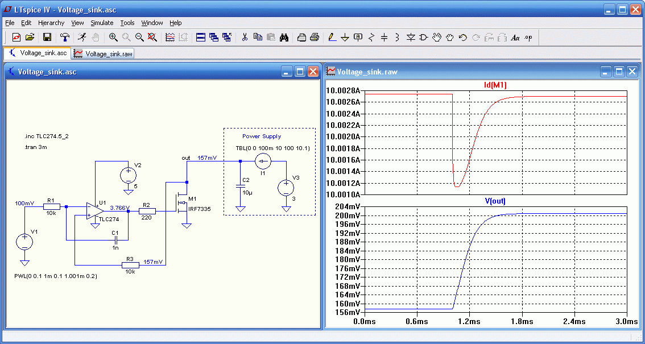Save the schematic with the floppy icon
The width and height of the screenshot is (645, 344).
tap(47, 38)
